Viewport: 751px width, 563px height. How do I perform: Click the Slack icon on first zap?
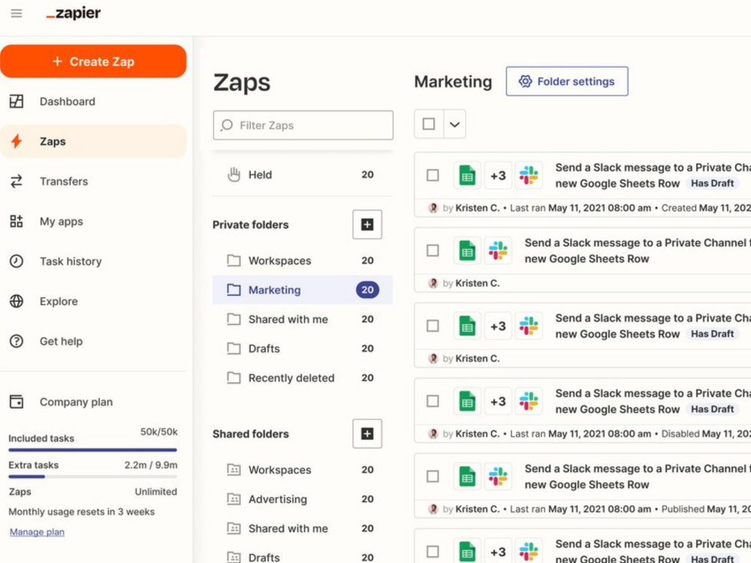click(x=529, y=175)
